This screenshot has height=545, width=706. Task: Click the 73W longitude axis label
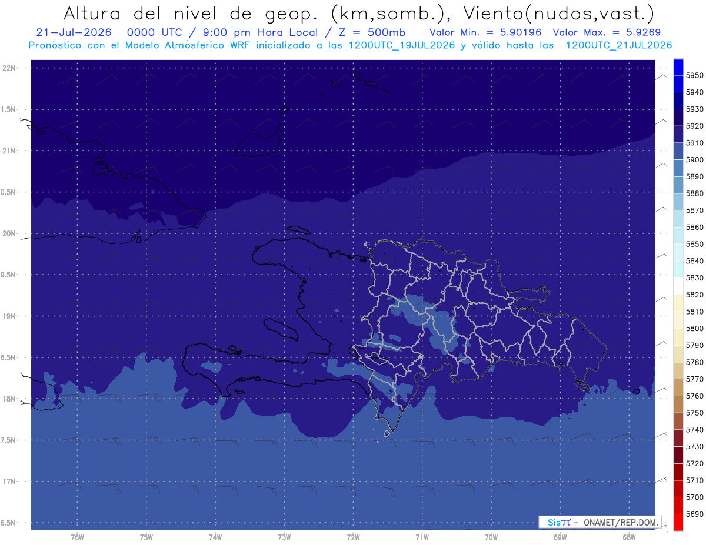[x=284, y=537]
